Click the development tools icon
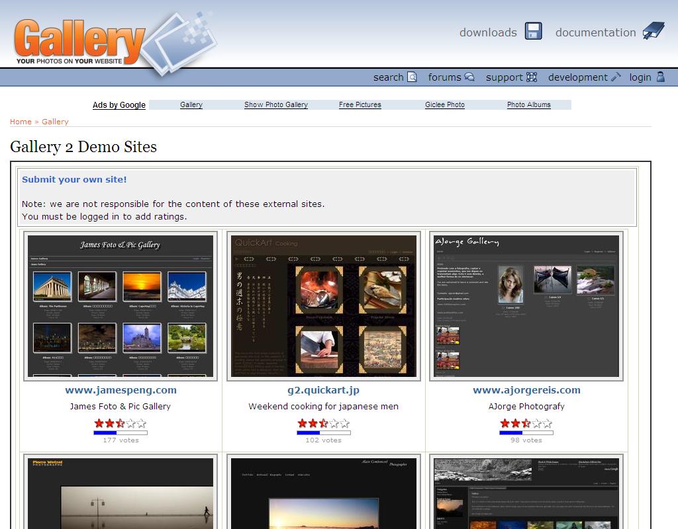The width and height of the screenshot is (678, 529). click(616, 77)
